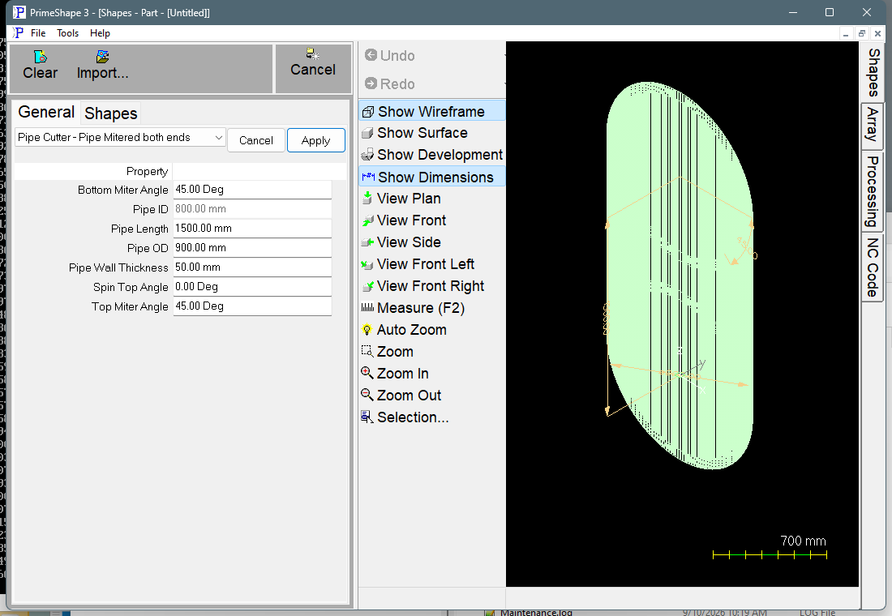This screenshot has height=616, width=892.
Task: Click the Undo icon button
Action: pos(389,55)
